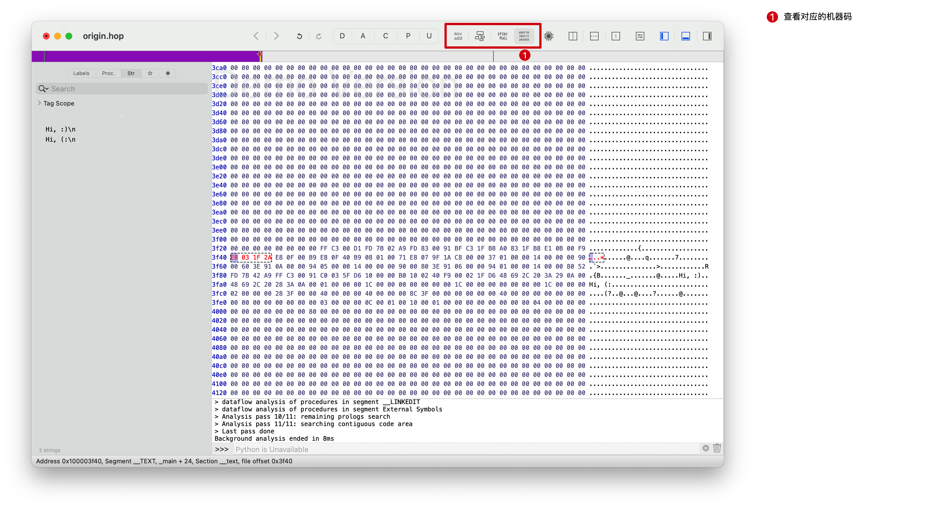
Task: Mark selection as undefined with U button
Action: [429, 36]
